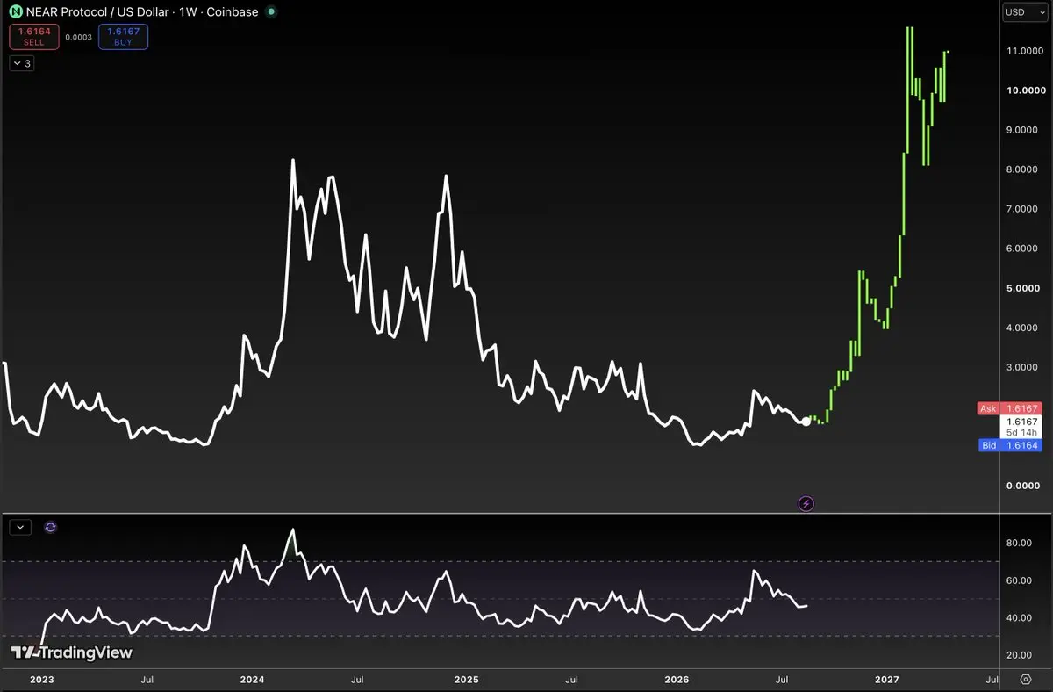1053x692 pixels.
Task: Click the 3.0000 price axis label
Action: 1021,367
